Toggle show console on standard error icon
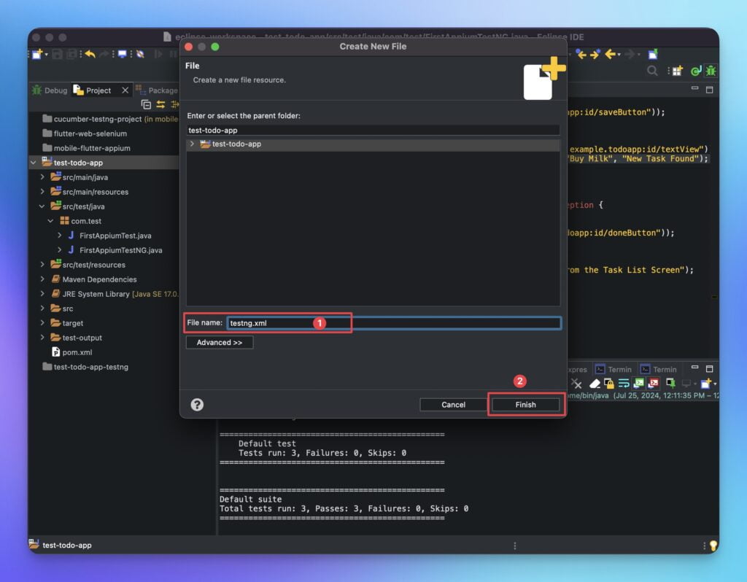The height and width of the screenshot is (582, 747). 654,384
